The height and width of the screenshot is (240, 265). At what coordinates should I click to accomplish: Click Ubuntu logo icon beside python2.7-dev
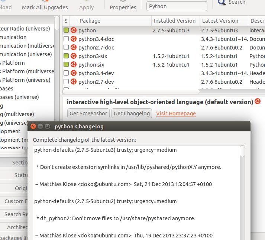[x=74, y=81]
